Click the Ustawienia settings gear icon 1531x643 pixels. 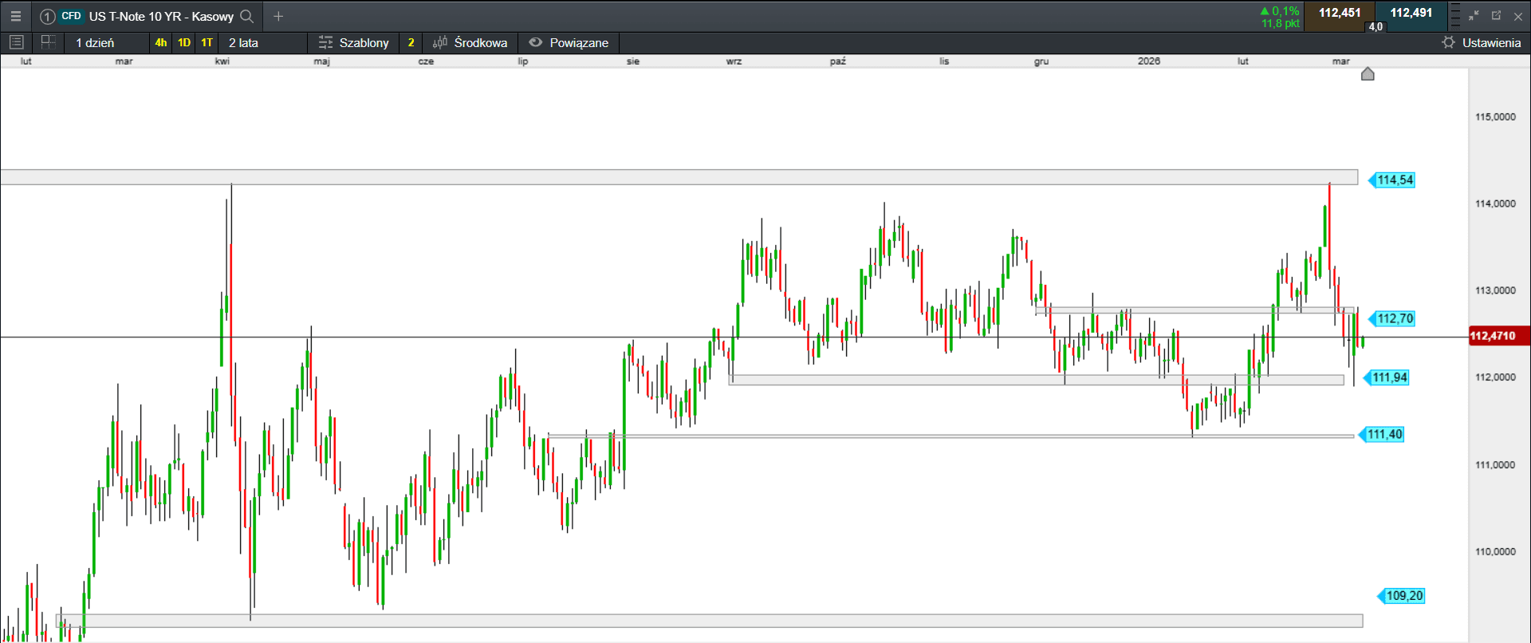[x=1449, y=42]
